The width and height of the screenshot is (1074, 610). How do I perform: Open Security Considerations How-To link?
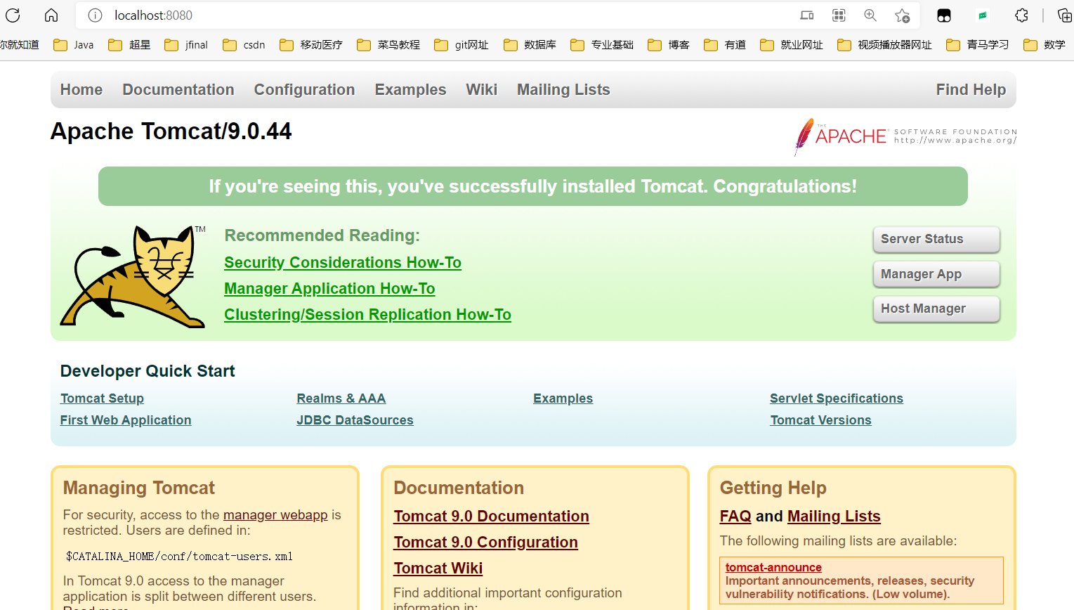tap(343, 263)
